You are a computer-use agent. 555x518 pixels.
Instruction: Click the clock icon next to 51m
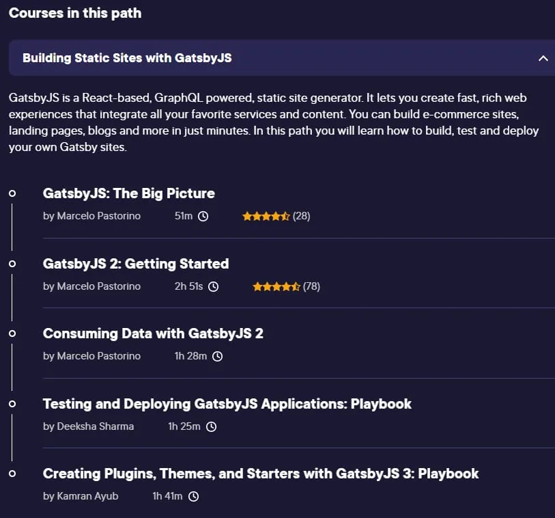pos(203,216)
